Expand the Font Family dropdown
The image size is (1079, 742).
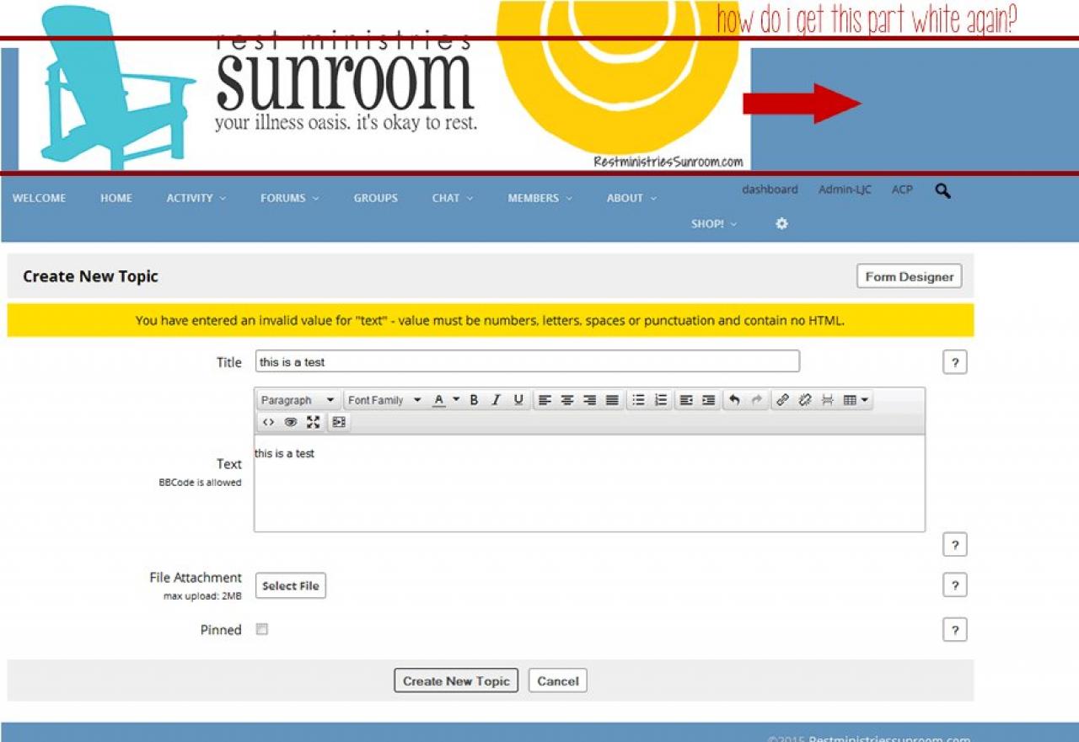pos(384,400)
